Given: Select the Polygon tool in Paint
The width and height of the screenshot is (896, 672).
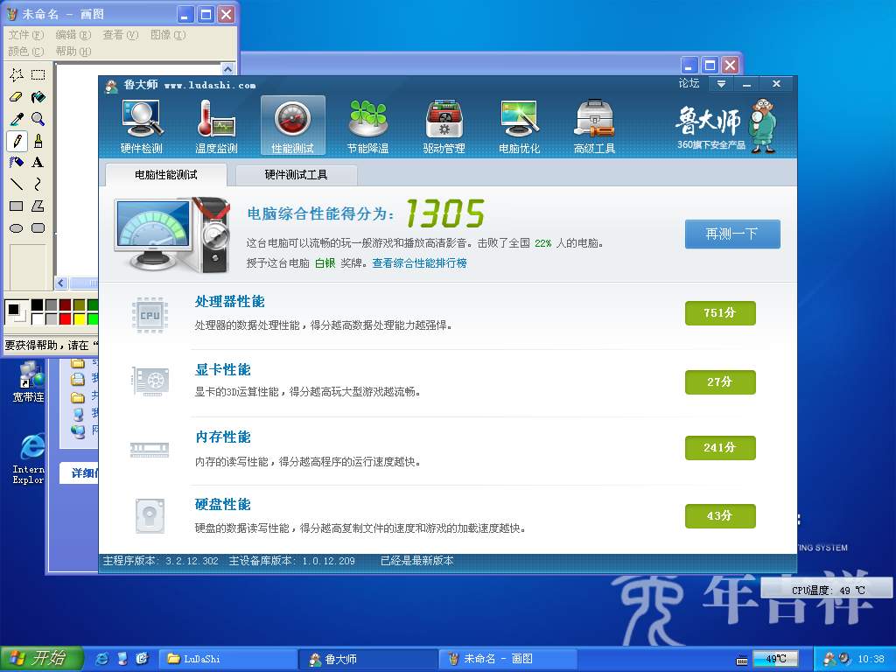Looking at the screenshot, I should pyautogui.click(x=38, y=206).
